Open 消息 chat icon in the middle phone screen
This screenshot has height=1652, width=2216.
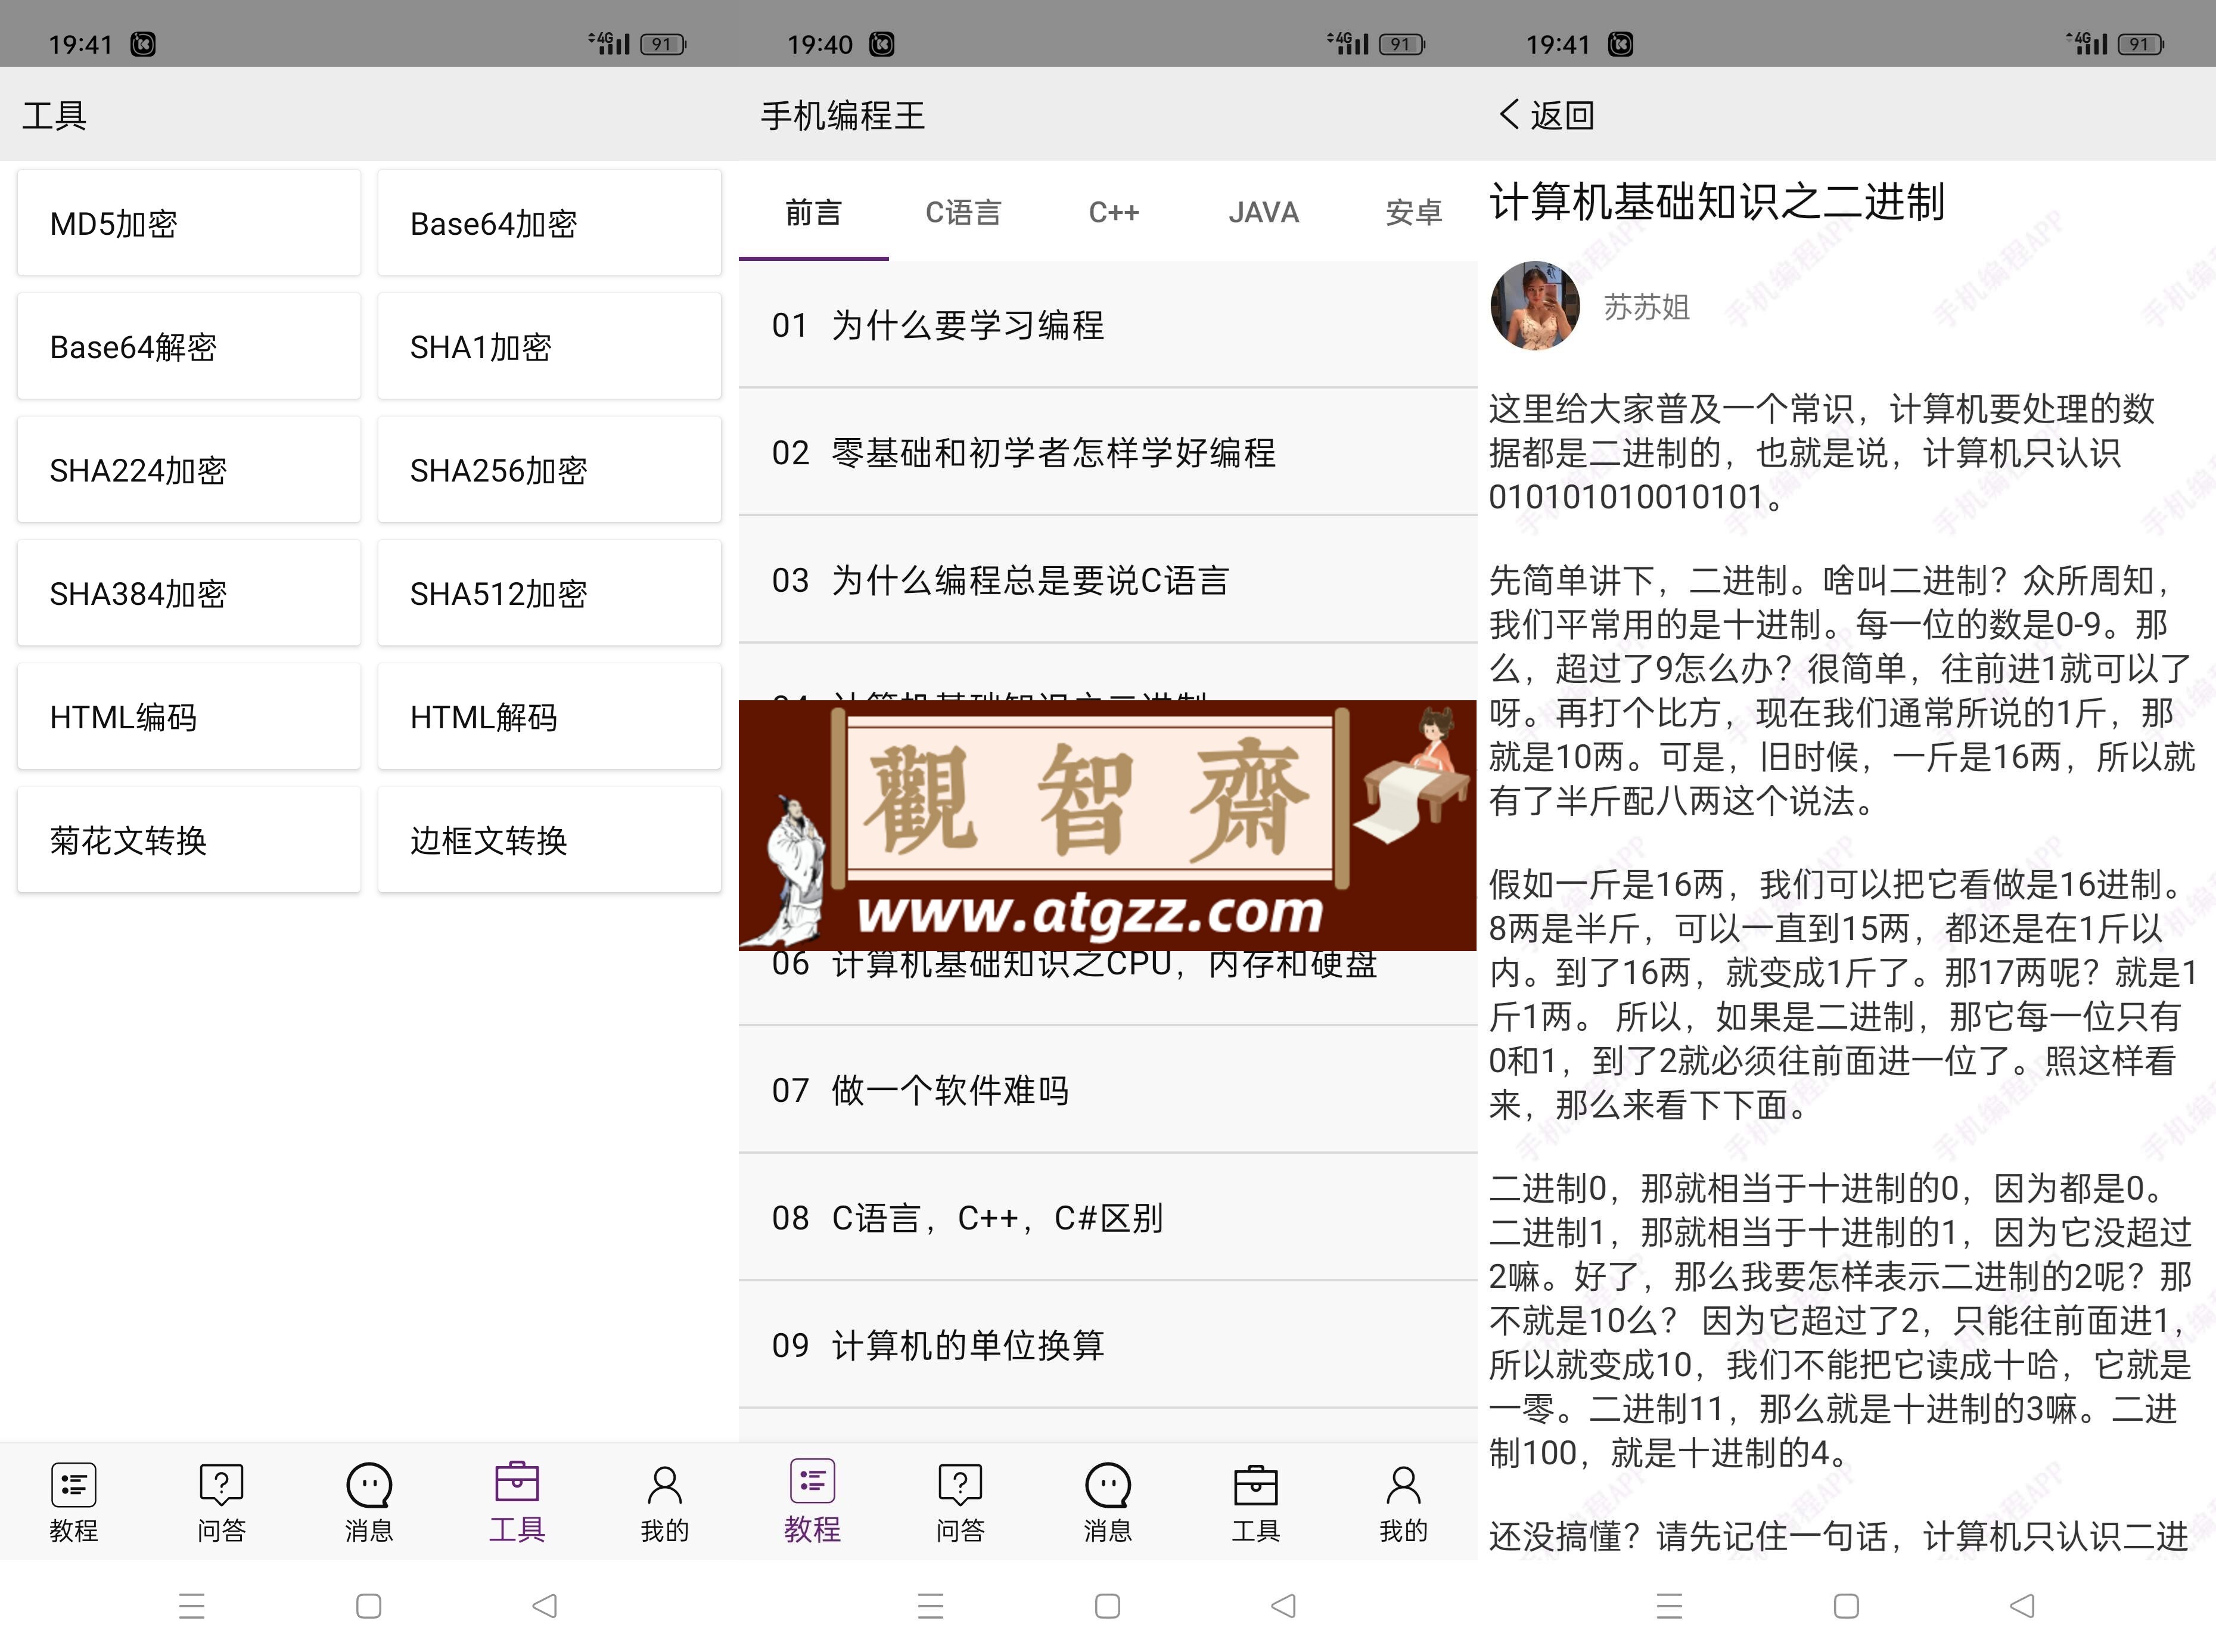pyautogui.click(x=1108, y=1485)
